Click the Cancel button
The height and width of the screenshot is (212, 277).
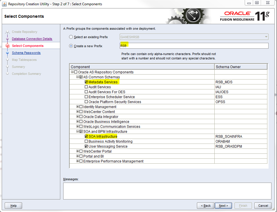[x=263, y=206]
